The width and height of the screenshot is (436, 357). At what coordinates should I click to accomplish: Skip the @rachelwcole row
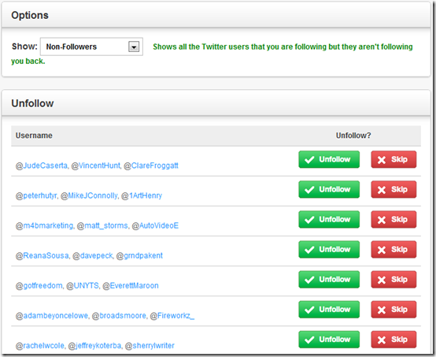pos(394,340)
